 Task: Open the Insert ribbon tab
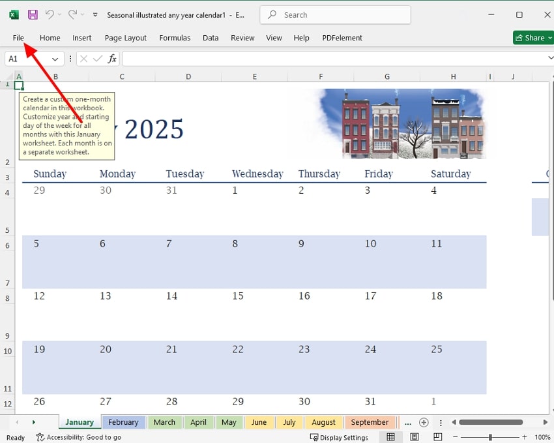[82, 38]
